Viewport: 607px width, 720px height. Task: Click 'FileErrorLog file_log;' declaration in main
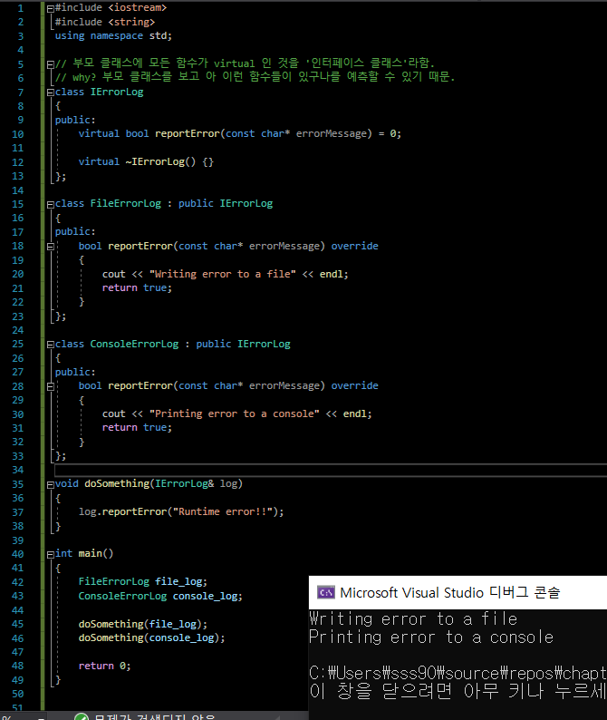pos(142,582)
